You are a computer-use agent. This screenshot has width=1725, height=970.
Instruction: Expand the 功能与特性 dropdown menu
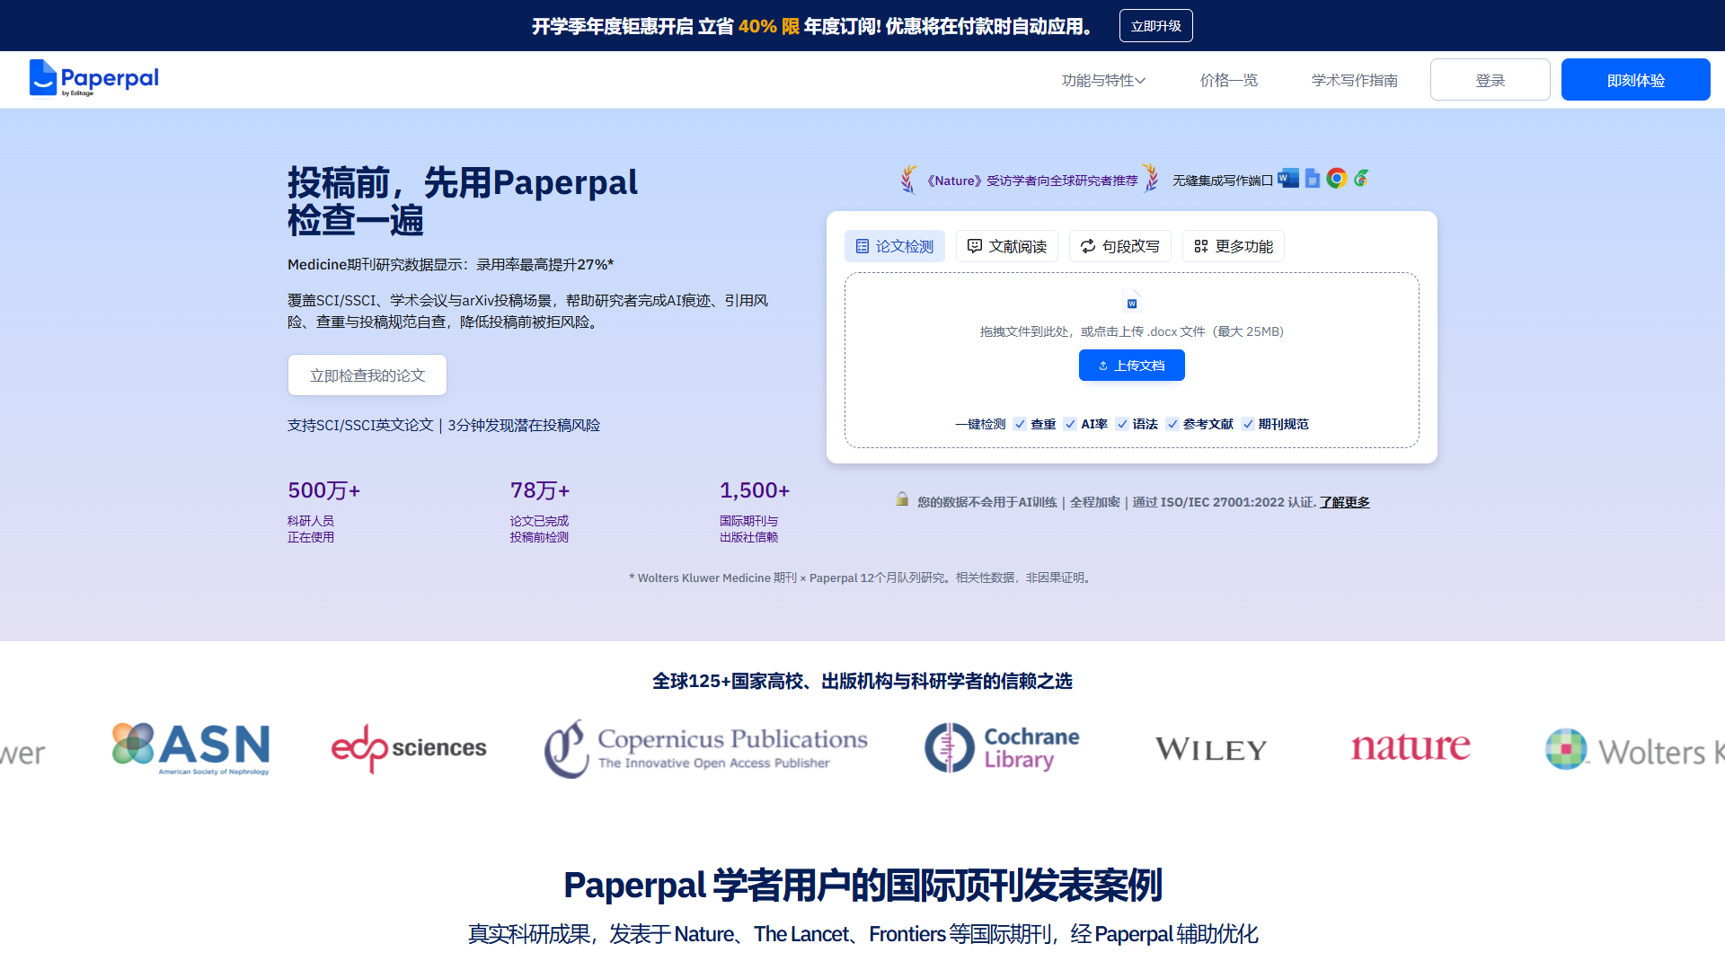click(1103, 80)
